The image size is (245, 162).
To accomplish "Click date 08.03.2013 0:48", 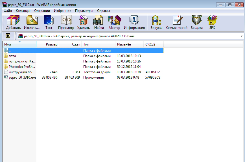I will (x=128, y=77).
